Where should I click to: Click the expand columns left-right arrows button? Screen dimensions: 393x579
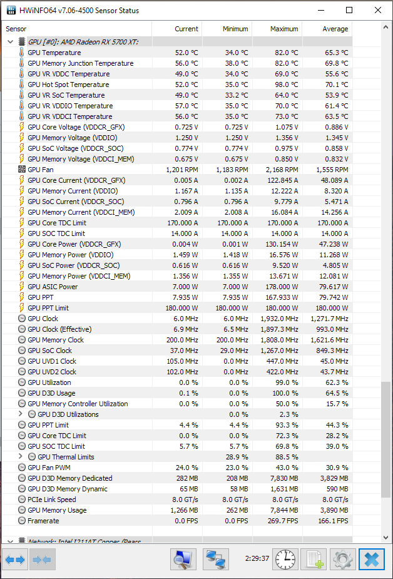click(x=15, y=560)
